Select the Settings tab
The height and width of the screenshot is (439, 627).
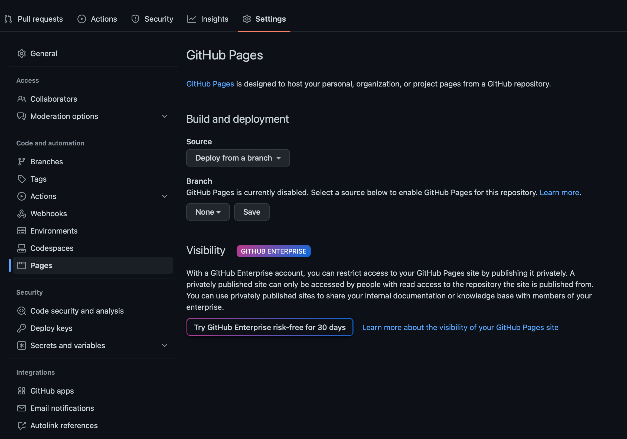point(264,19)
